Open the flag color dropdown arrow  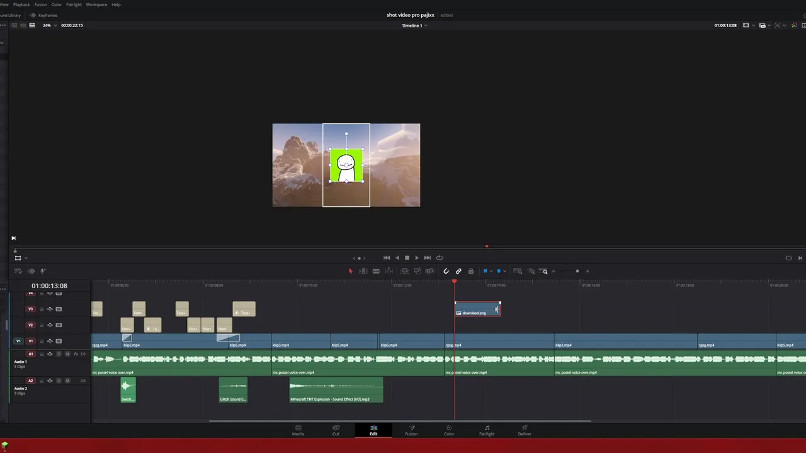pos(491,271)
